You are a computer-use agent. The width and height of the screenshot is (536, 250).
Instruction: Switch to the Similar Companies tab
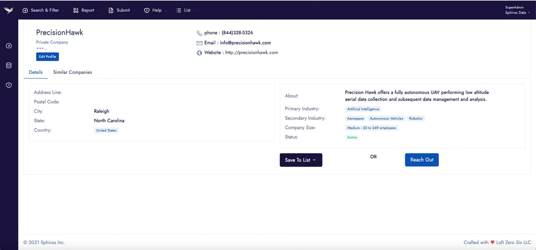[x=72, y=72]
